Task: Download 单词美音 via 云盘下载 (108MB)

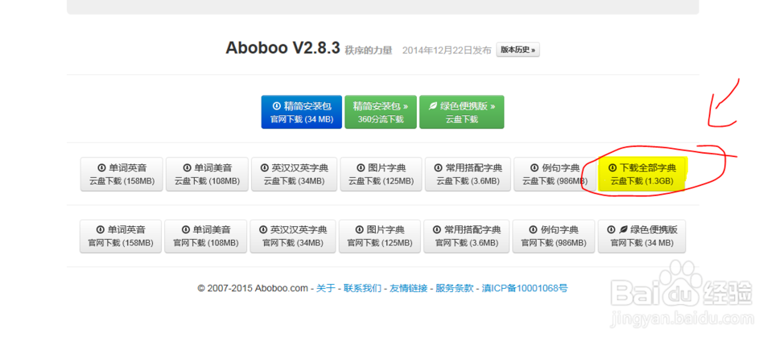Action: coord(207,175)
